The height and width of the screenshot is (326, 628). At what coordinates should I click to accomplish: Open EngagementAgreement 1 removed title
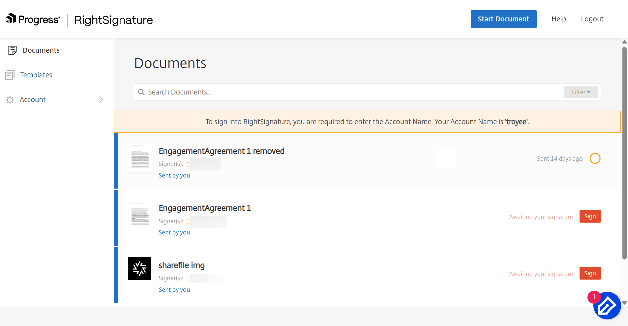tap(222, 151)
